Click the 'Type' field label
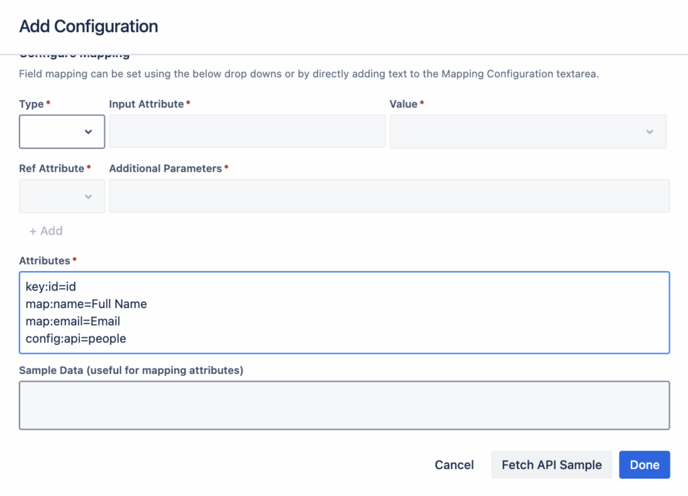 tap(31, 104)
